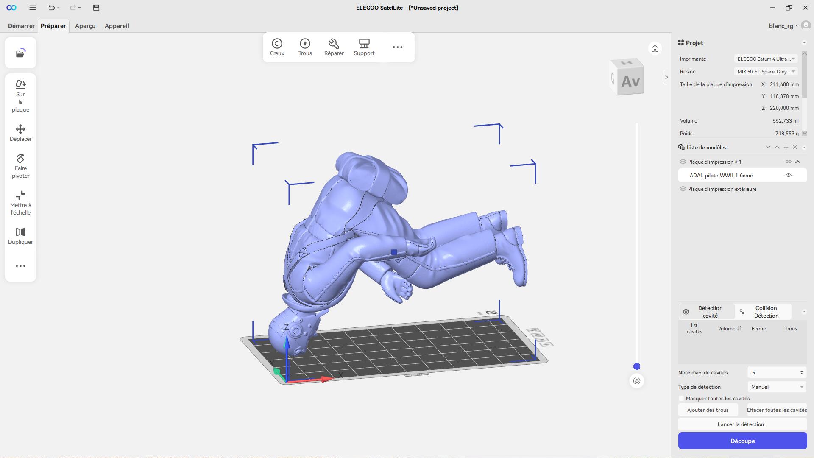Open the Résine resin dropdown

point(765,72)
